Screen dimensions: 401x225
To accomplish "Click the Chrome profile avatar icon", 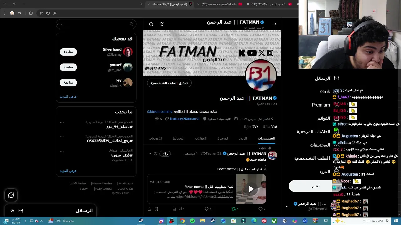I will [x=12, y=13].
